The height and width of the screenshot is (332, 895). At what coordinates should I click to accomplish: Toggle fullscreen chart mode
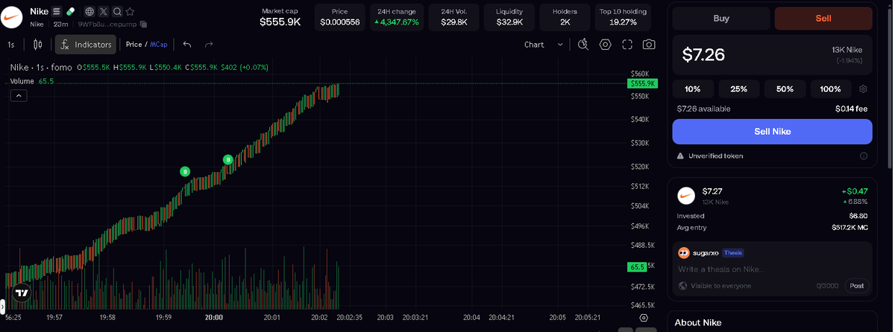click(627, 45)
